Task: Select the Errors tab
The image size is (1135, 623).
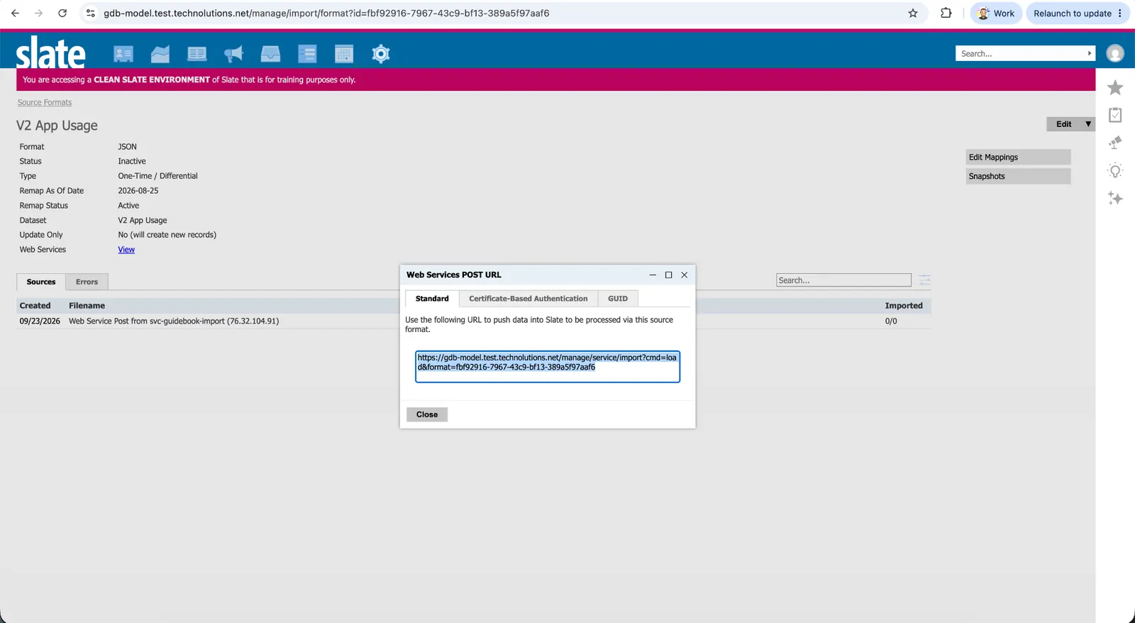Action: (x=87, y=282)
